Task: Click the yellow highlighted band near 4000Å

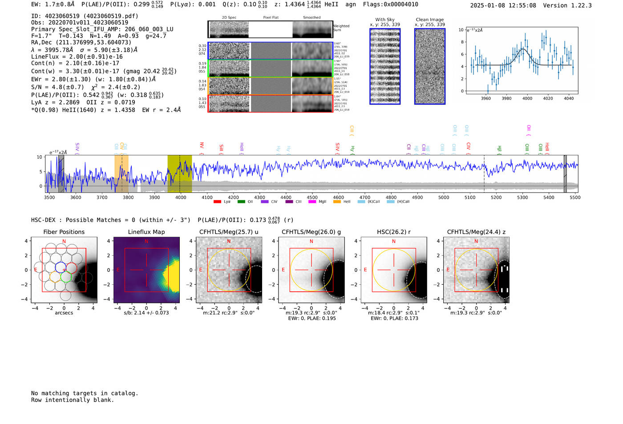Action: [x=180, y=174]
